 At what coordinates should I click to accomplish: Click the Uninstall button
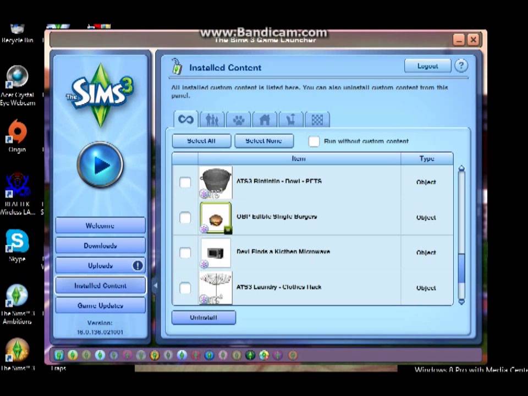pyautogui.click(x=204, y=317)
